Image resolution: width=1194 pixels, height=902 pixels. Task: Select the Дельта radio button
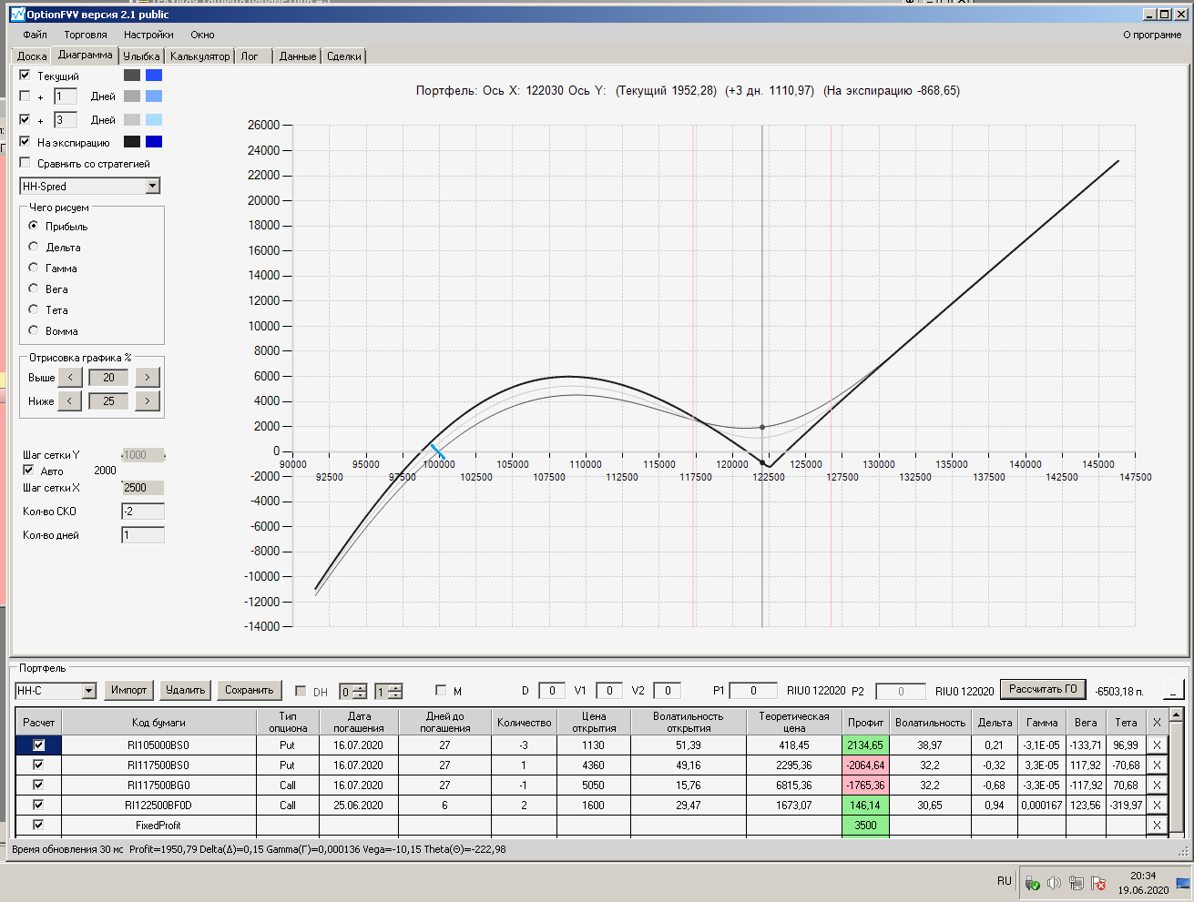(x=34, y=247)
